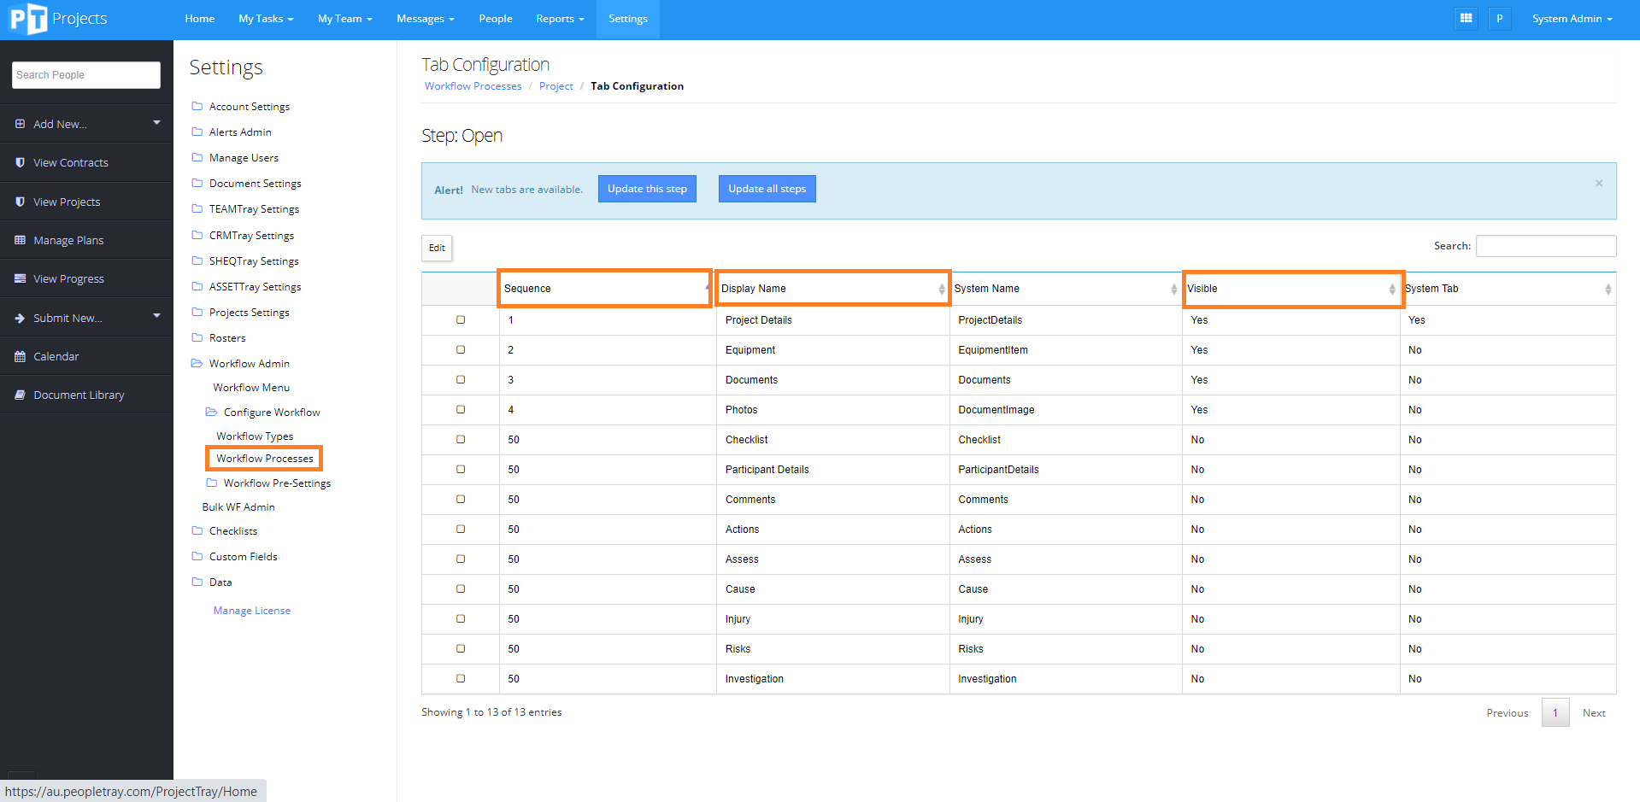Click the P profile icon

click(x=1499, y=18)
